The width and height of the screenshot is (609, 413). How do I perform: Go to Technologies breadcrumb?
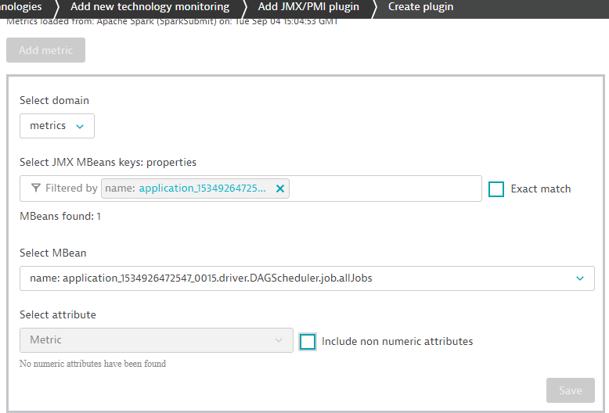click(21, 7)
